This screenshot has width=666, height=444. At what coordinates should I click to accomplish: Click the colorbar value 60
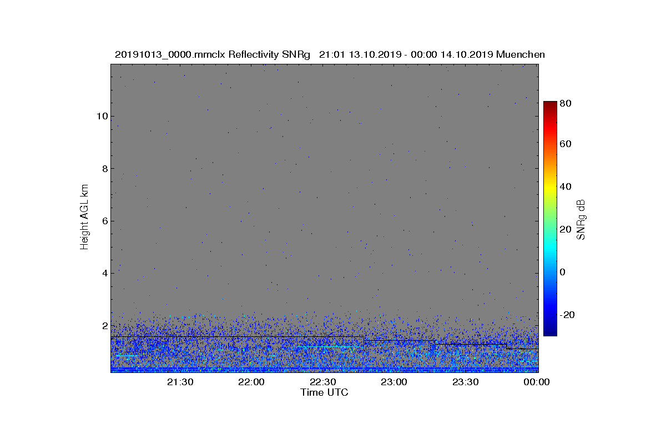click(x=566, y=144)
